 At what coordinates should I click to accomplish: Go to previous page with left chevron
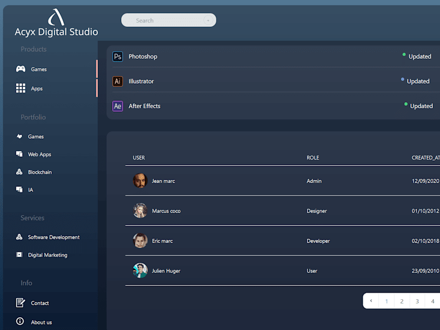pos(371,301)
